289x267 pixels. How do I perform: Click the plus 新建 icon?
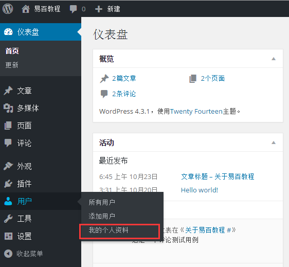pos(99,9)
